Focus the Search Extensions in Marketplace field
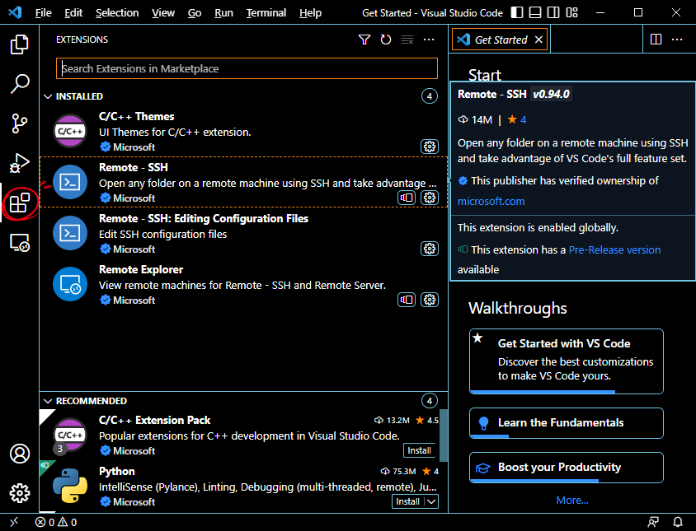Image resolution: width=696 pixels, height=531 pixels. point(247,68)
